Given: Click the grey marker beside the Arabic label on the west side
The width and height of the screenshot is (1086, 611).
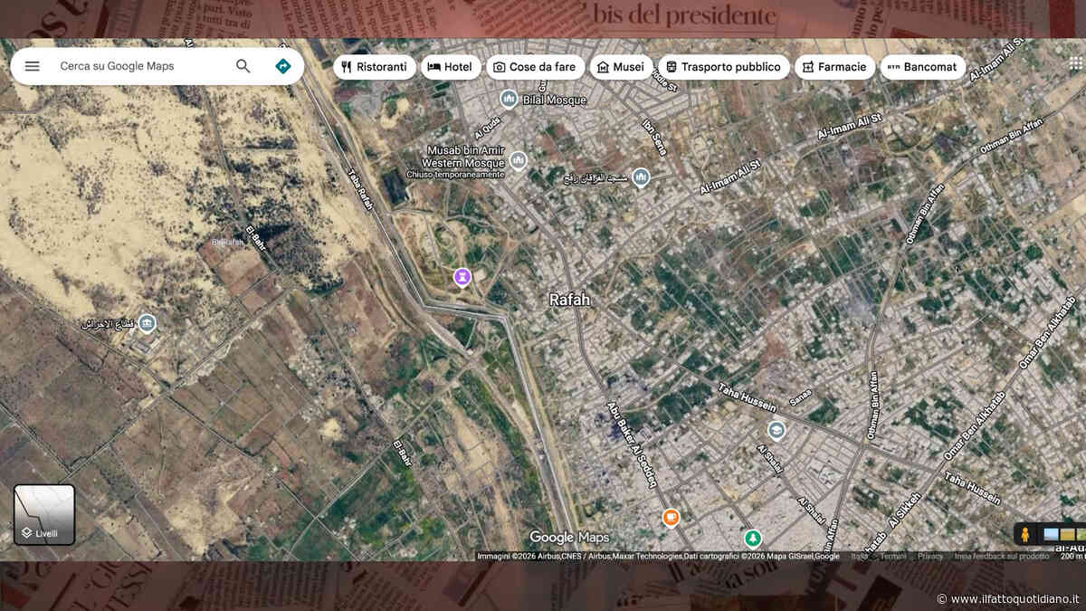Looking at the screenshot, I should click(147, 323).
